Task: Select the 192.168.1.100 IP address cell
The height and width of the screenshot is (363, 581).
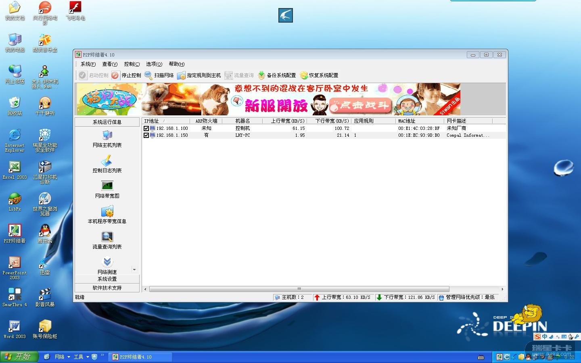Action: tap(172, 128)
